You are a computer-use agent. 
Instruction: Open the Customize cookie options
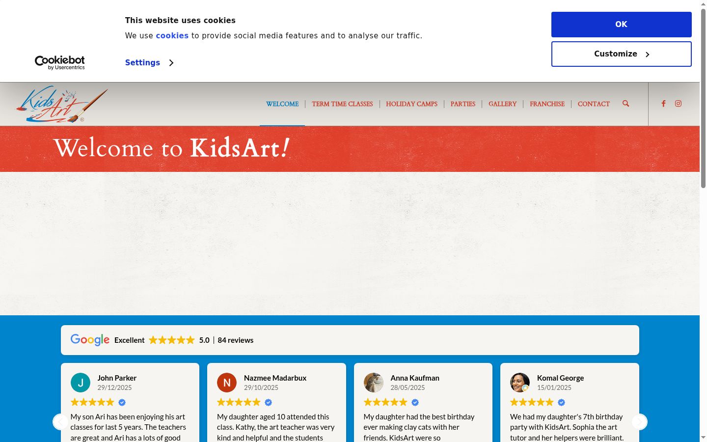tap(622, 54)
